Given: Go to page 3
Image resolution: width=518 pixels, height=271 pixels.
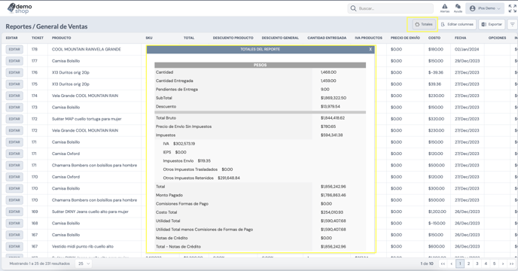Looking at the screenshot, I should (477, 263).
